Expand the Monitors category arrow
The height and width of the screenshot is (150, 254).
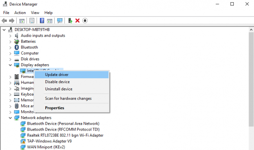coord(11,112)
